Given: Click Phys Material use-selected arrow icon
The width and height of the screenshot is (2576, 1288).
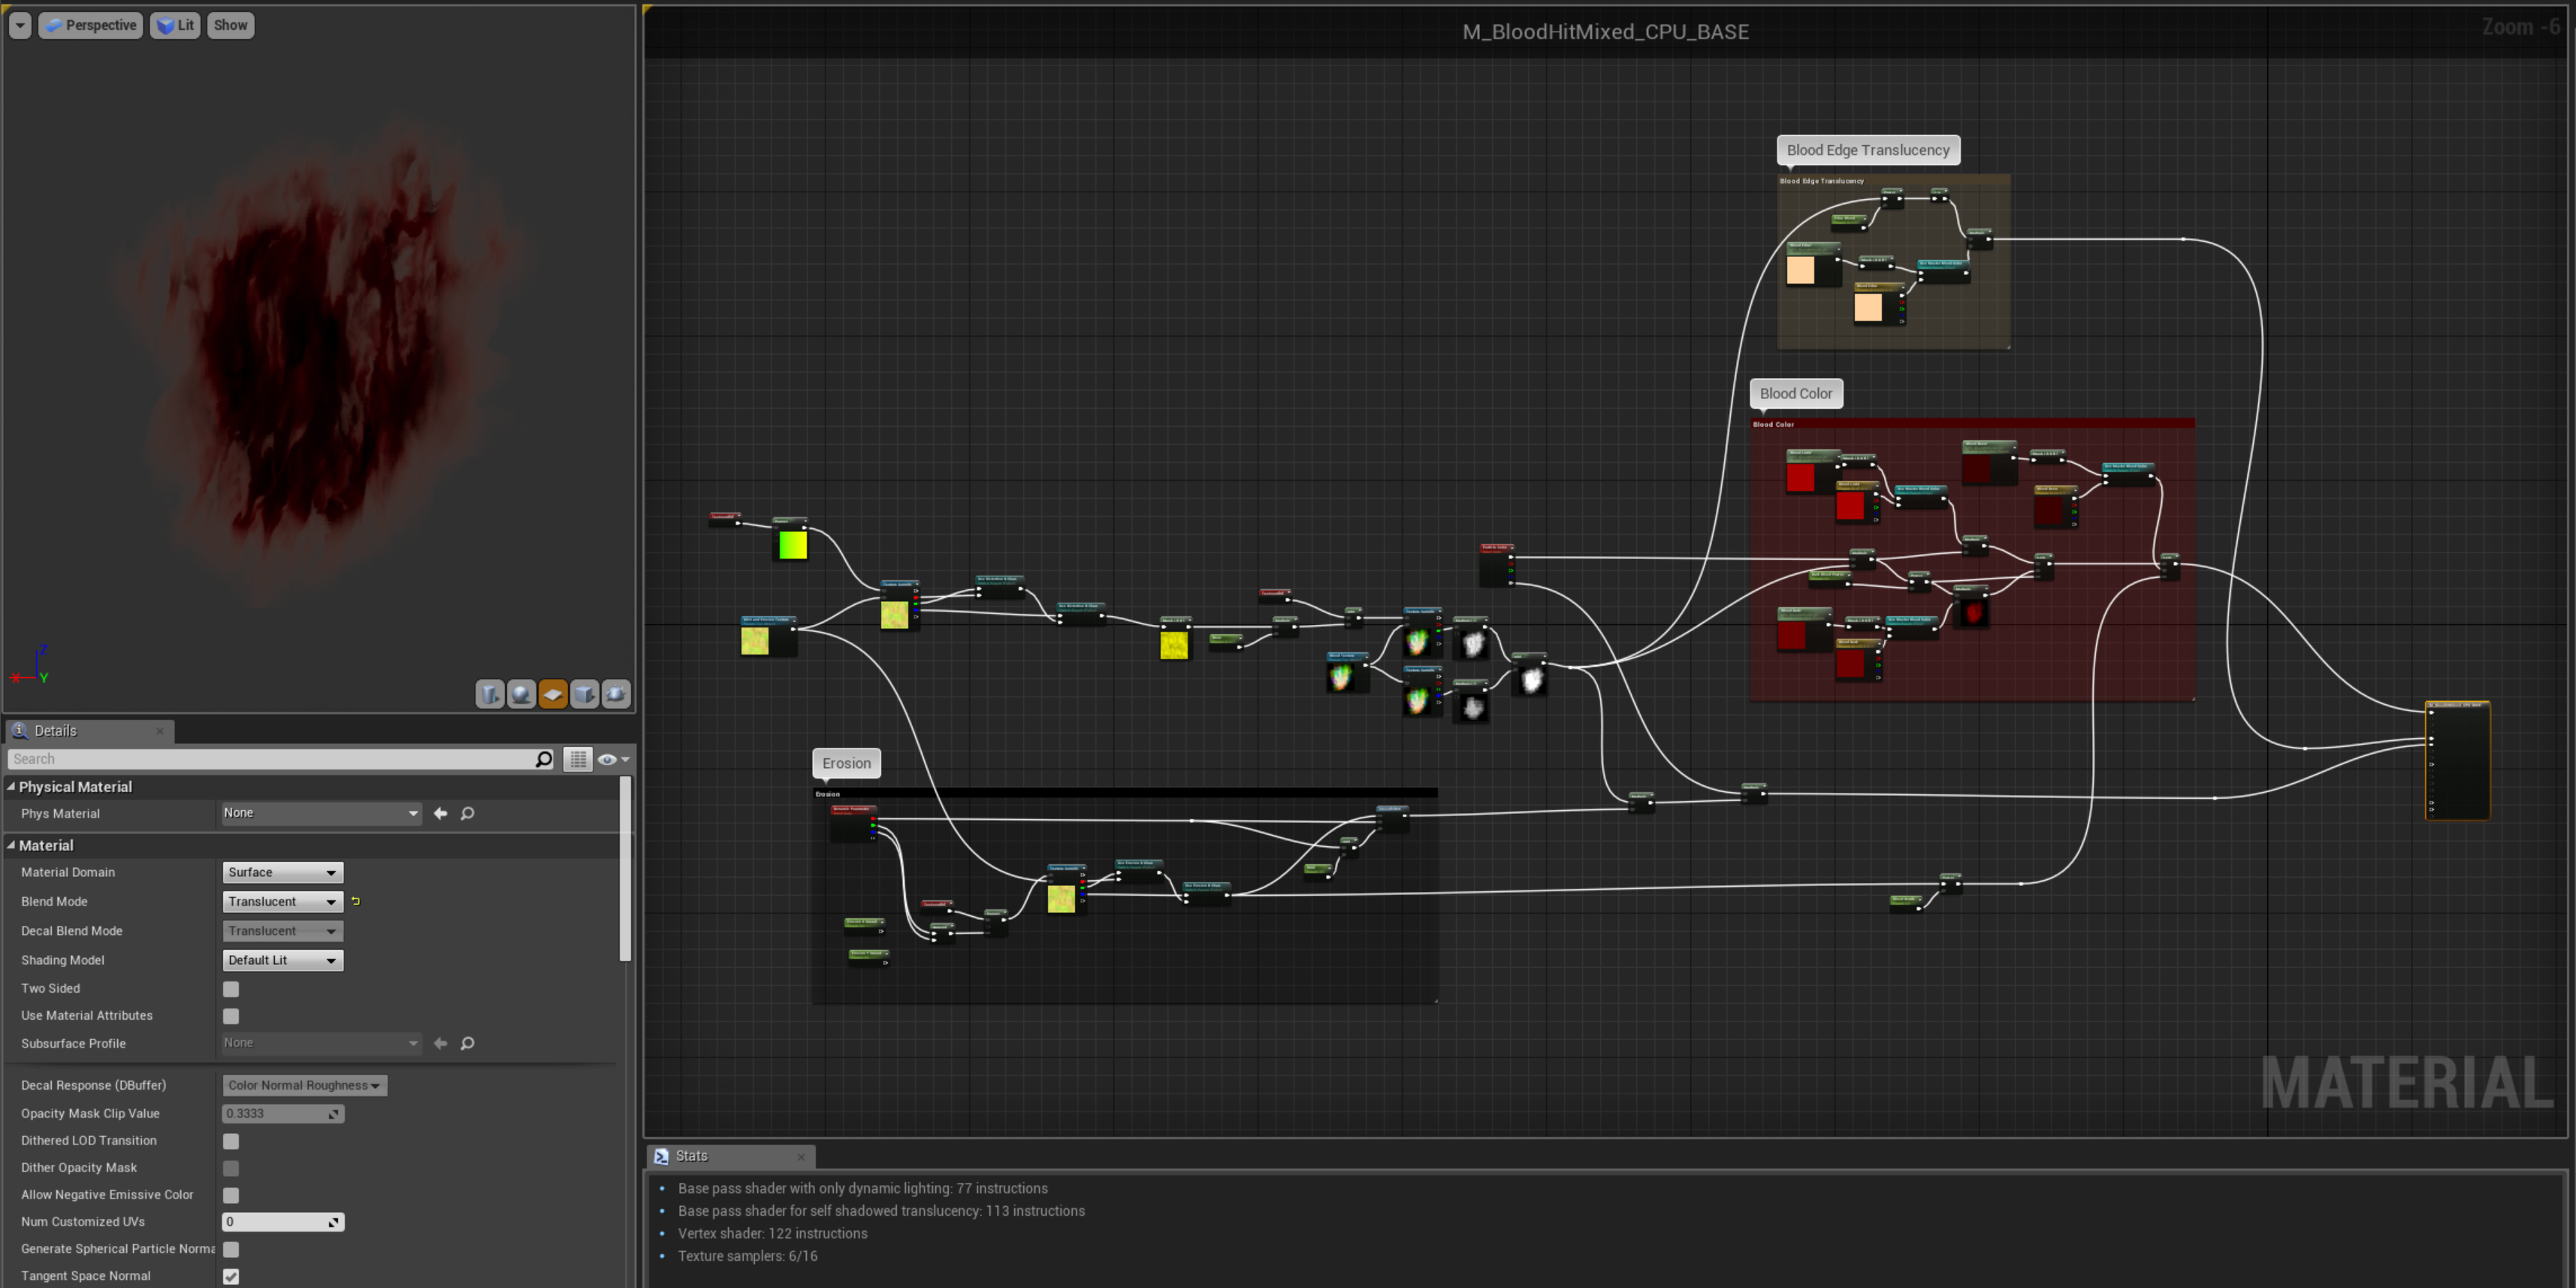Looking at the screenshot, I should [x=440, y=813].
